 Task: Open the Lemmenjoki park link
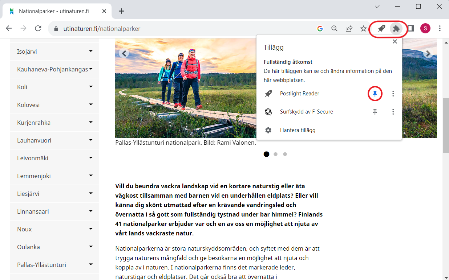click(34, 176)
